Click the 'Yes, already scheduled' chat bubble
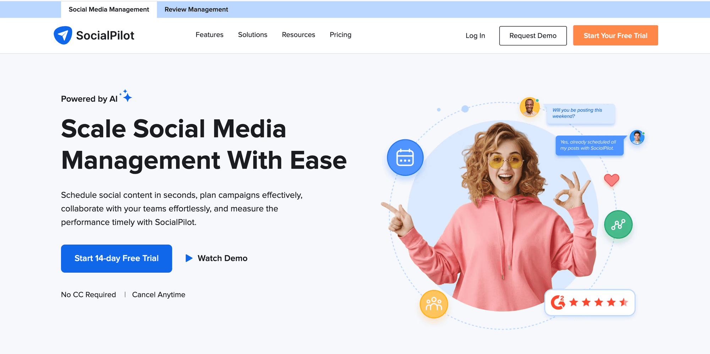 coord(589,145)
